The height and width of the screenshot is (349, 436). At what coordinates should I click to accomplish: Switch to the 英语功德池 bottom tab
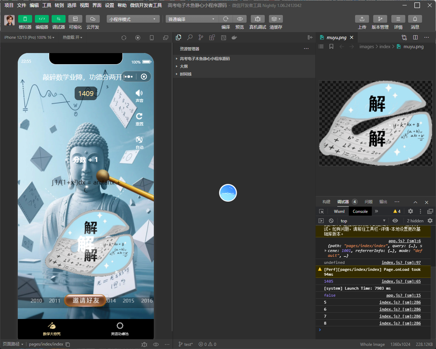coord(120,329)
